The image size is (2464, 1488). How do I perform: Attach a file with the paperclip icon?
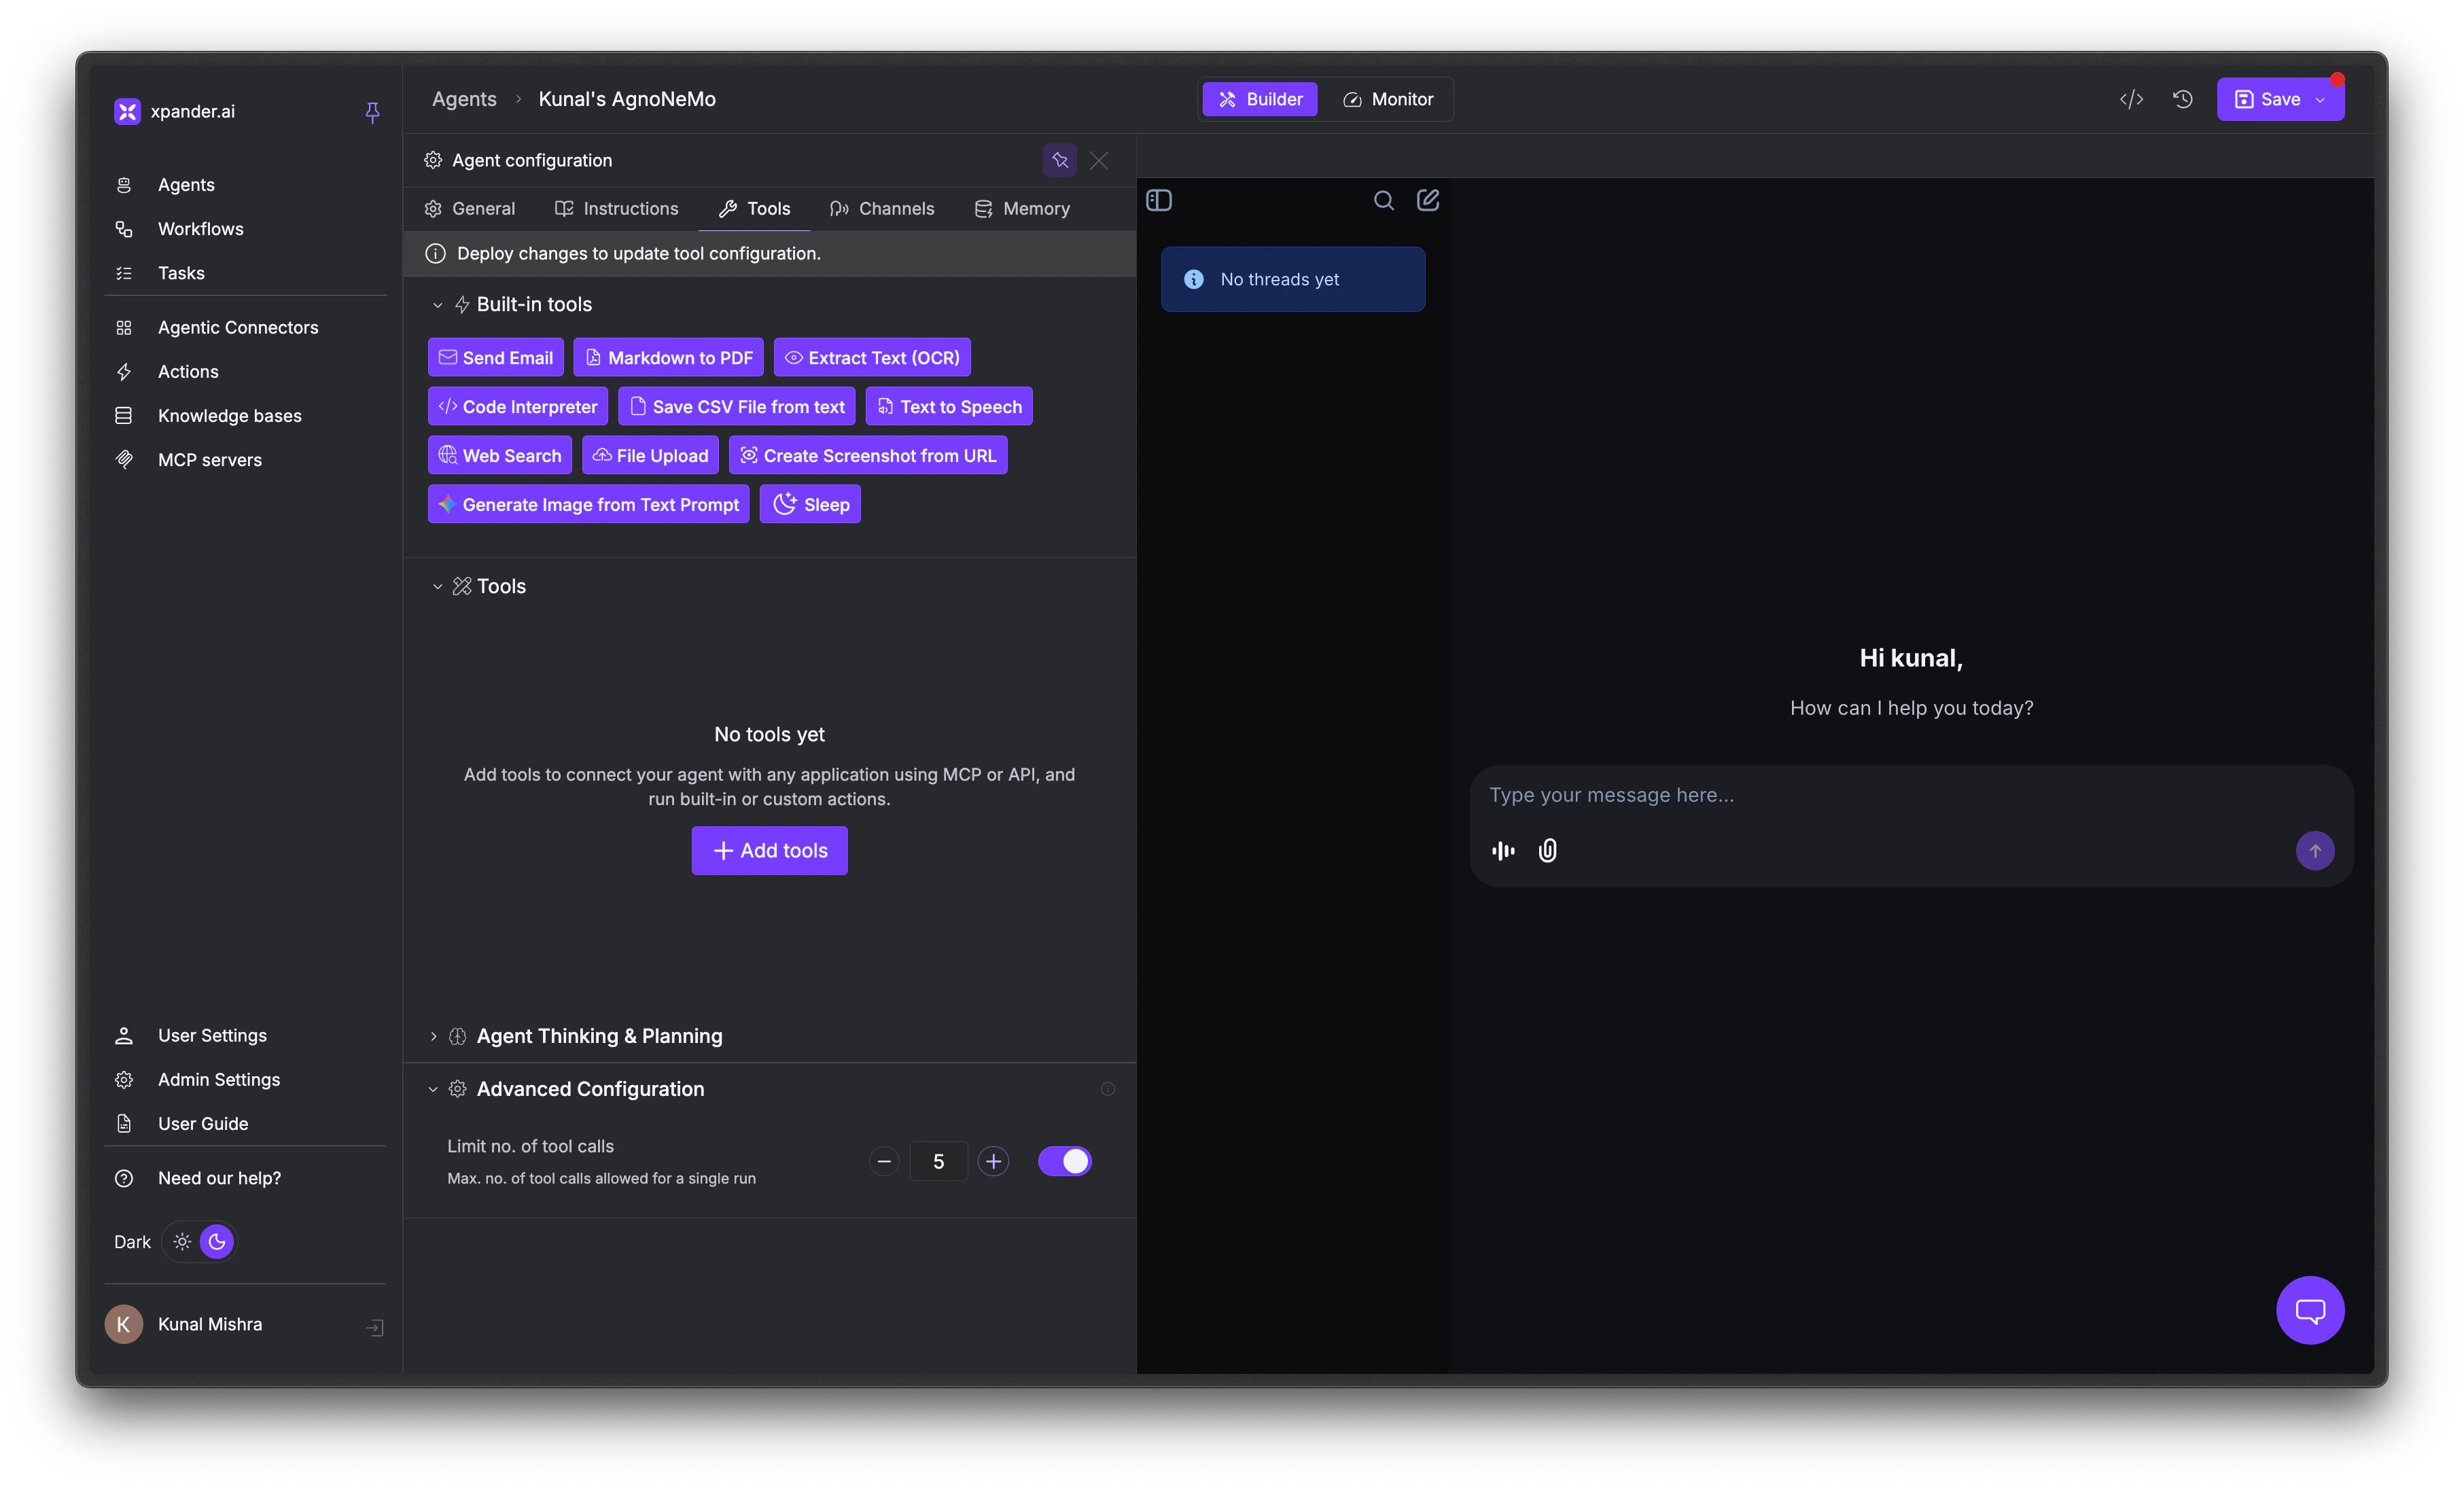click(1547, 851)
